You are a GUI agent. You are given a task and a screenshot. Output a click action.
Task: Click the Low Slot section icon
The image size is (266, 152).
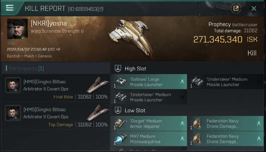(118, 110)
